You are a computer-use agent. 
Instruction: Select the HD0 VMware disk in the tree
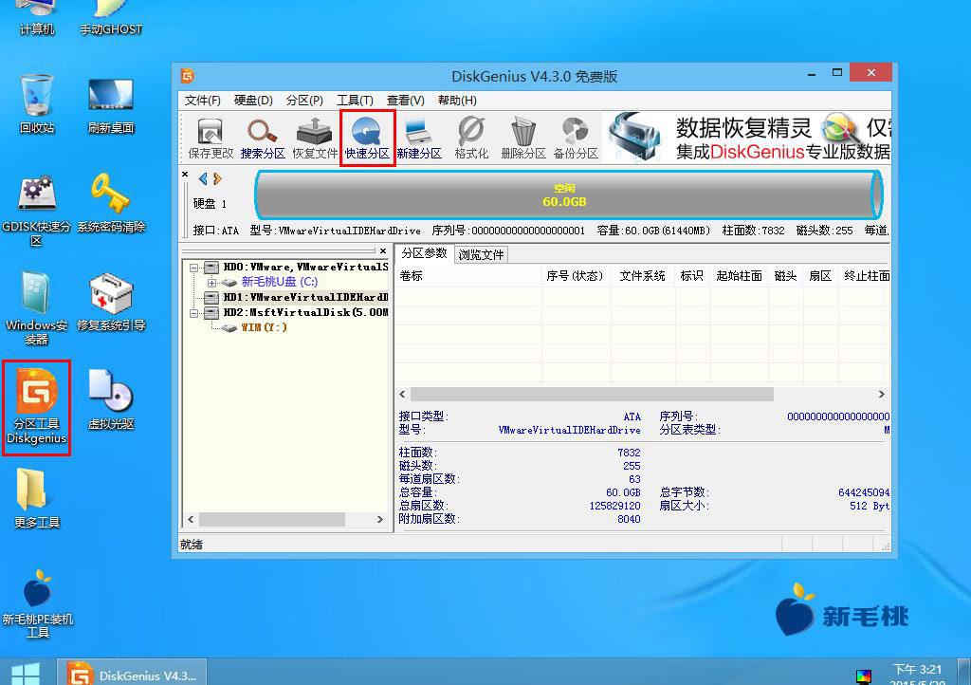(305, 267)
